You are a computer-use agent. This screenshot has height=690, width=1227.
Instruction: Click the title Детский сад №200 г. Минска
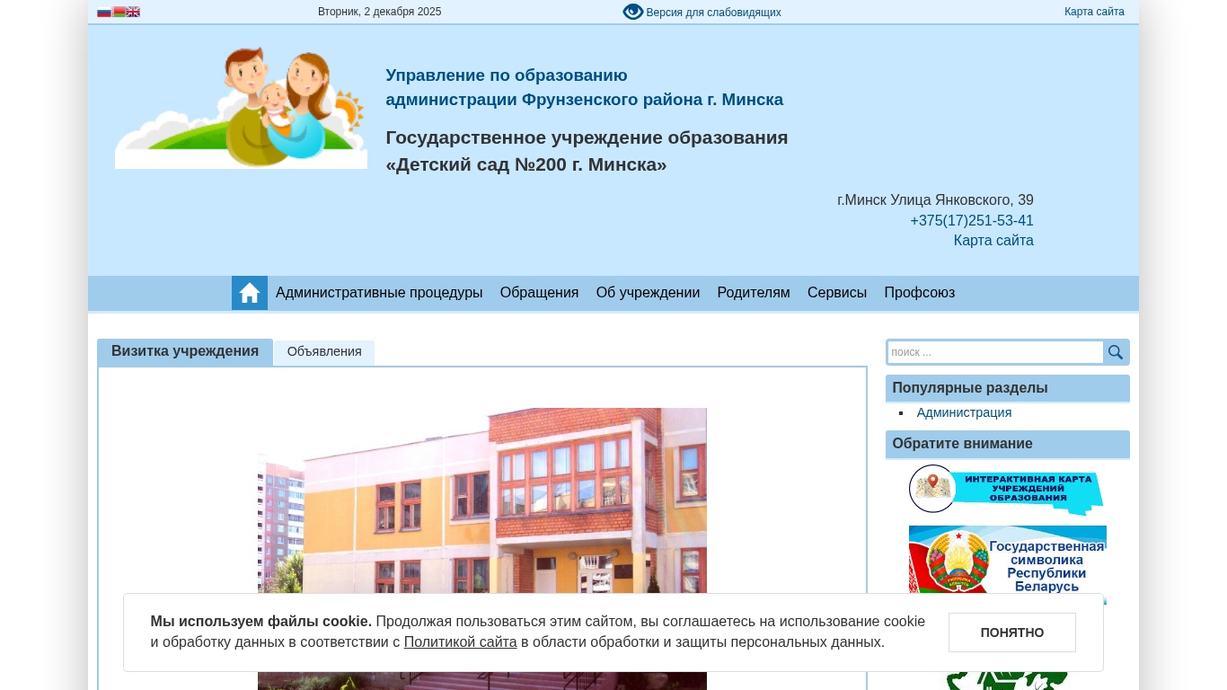click(x=526, y=165)
